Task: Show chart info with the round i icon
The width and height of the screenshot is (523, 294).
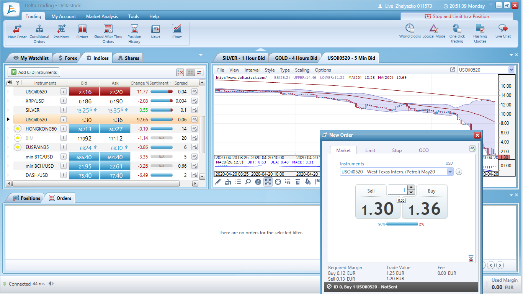Action: [x=258, y=182]
